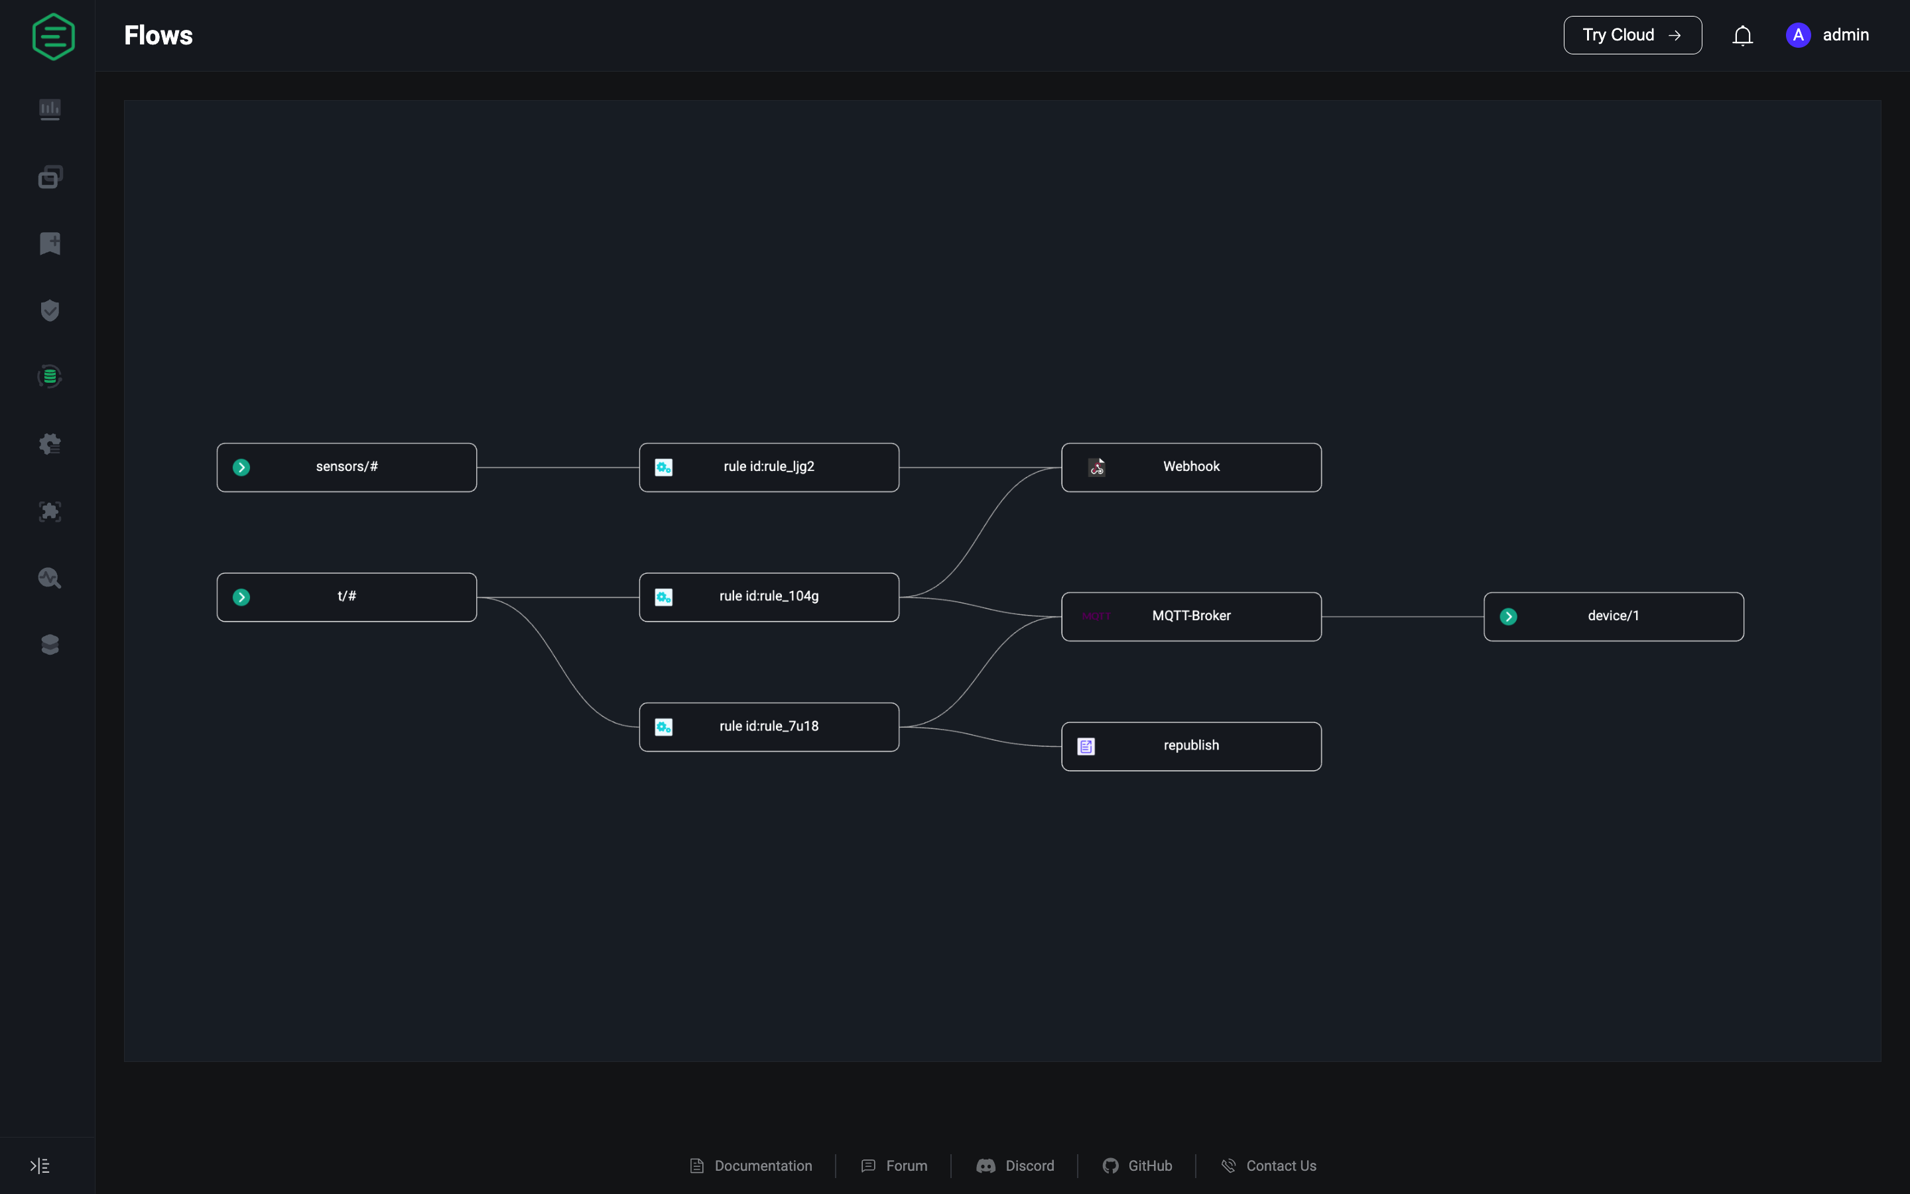
Task: Open the System layers sidebar icon
Action: 50,644
